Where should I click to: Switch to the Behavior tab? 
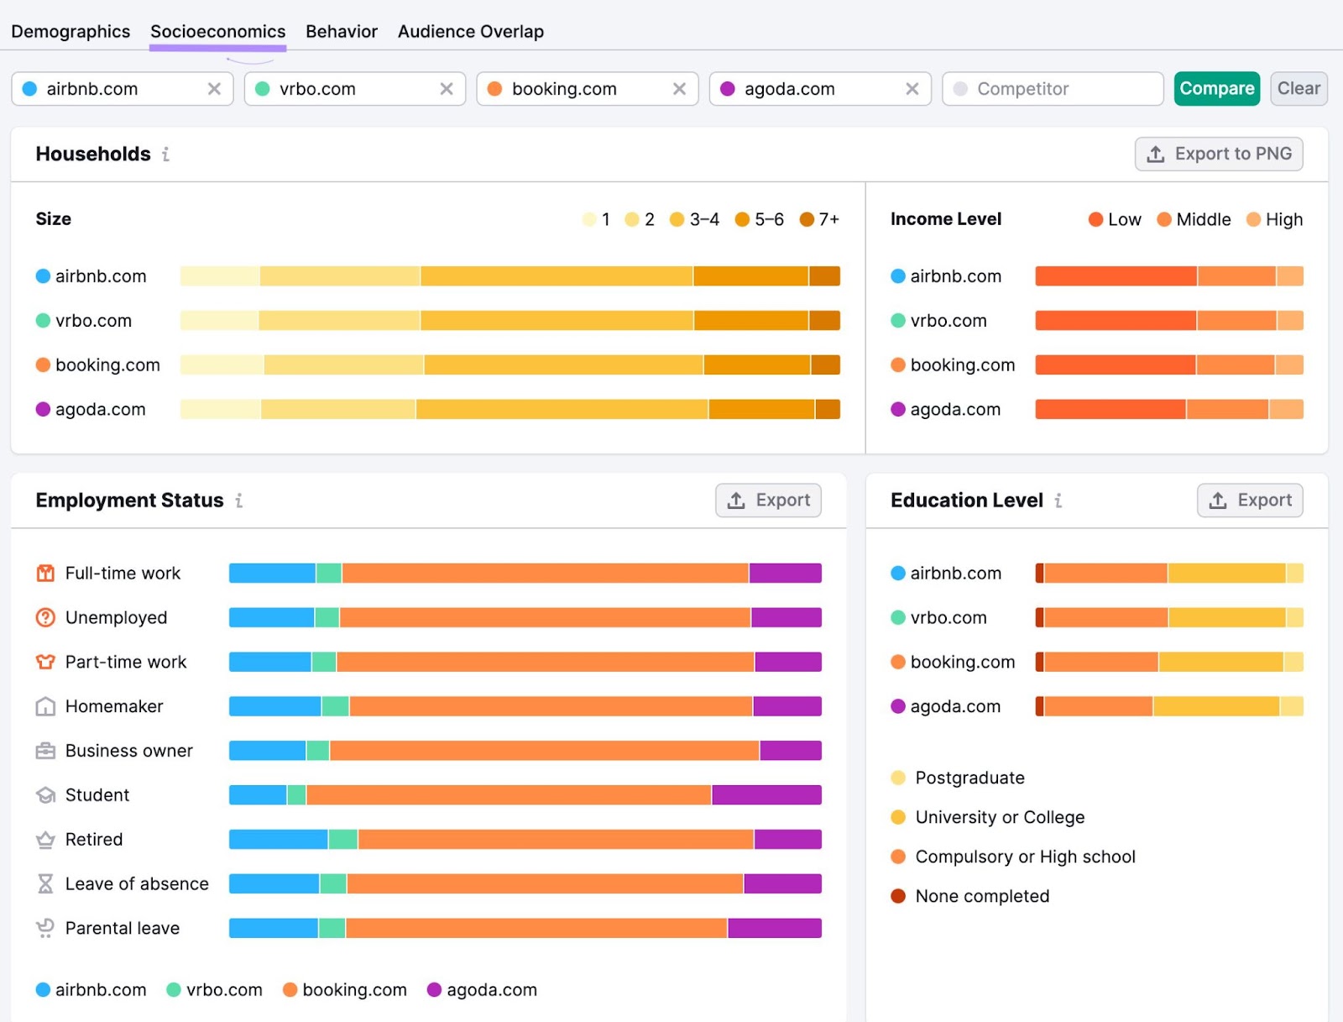tap(341, 31)
